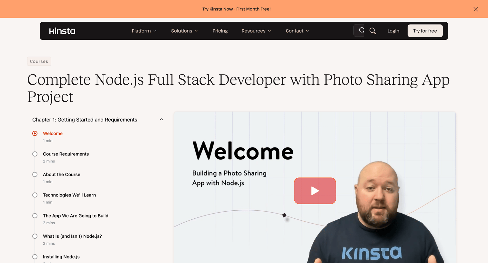Click the course title heading text
This screenshot has width=488, height=263.
238,88
